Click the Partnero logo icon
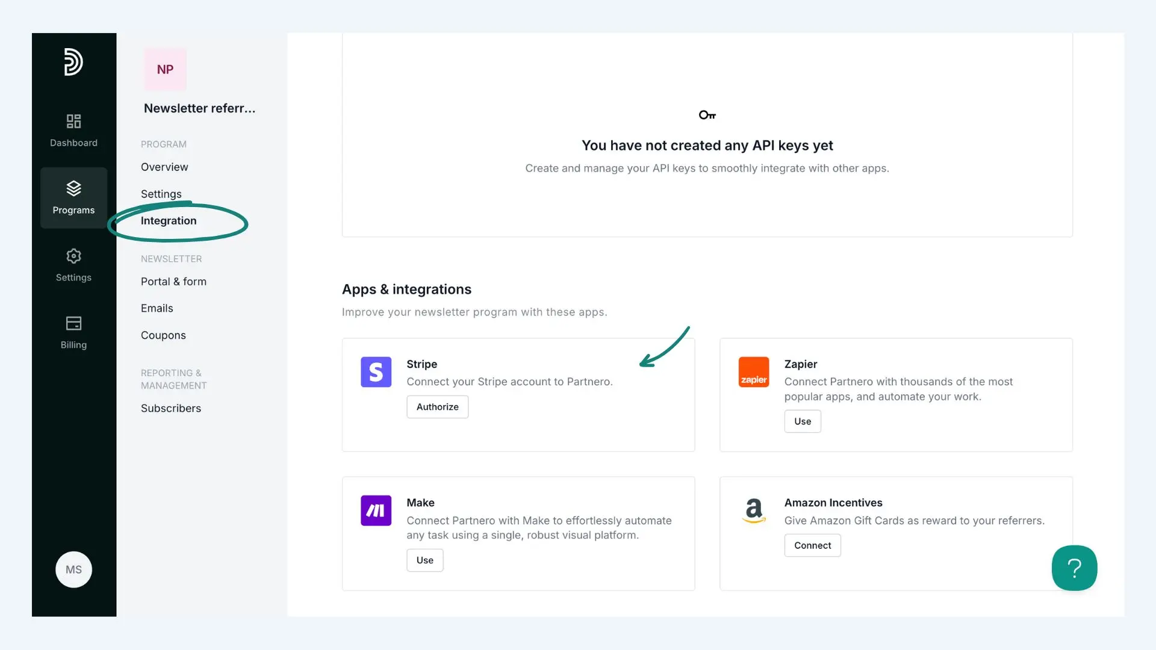Image resolution: width=1156 pixels, height=650 pixels. (x=73, y=61)
